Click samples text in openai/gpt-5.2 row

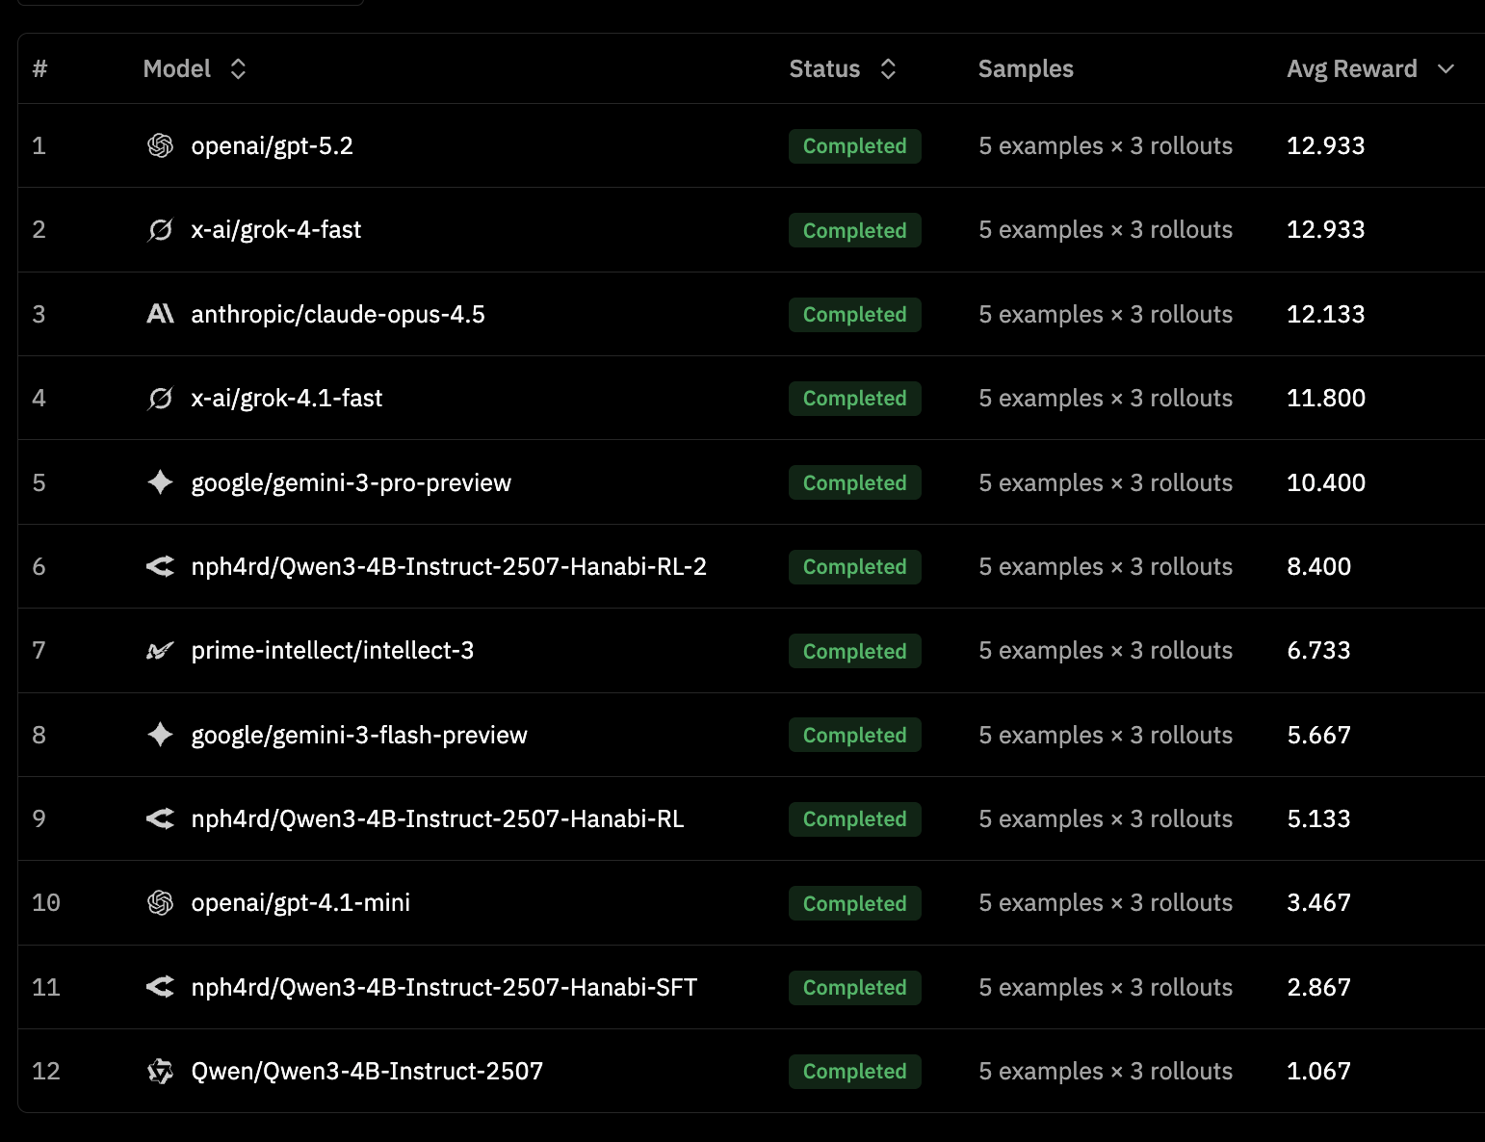(x=1106, y=145)
